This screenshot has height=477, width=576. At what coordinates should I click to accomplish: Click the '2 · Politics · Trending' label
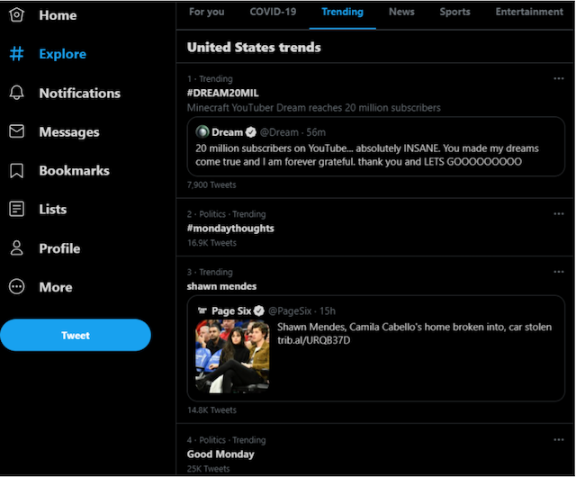tap(226, 214)
